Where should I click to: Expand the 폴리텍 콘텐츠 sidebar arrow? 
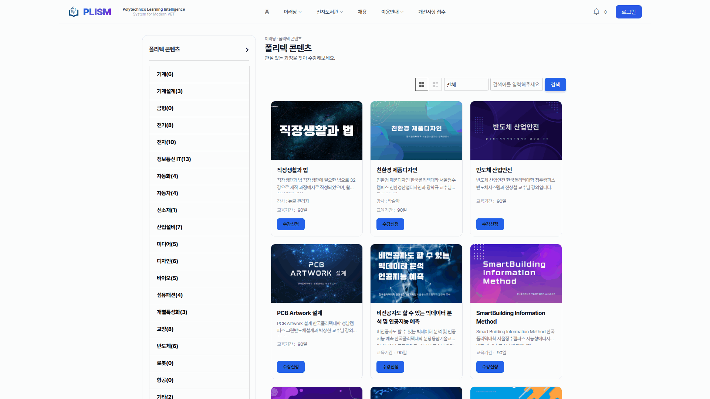click(247, 50)
